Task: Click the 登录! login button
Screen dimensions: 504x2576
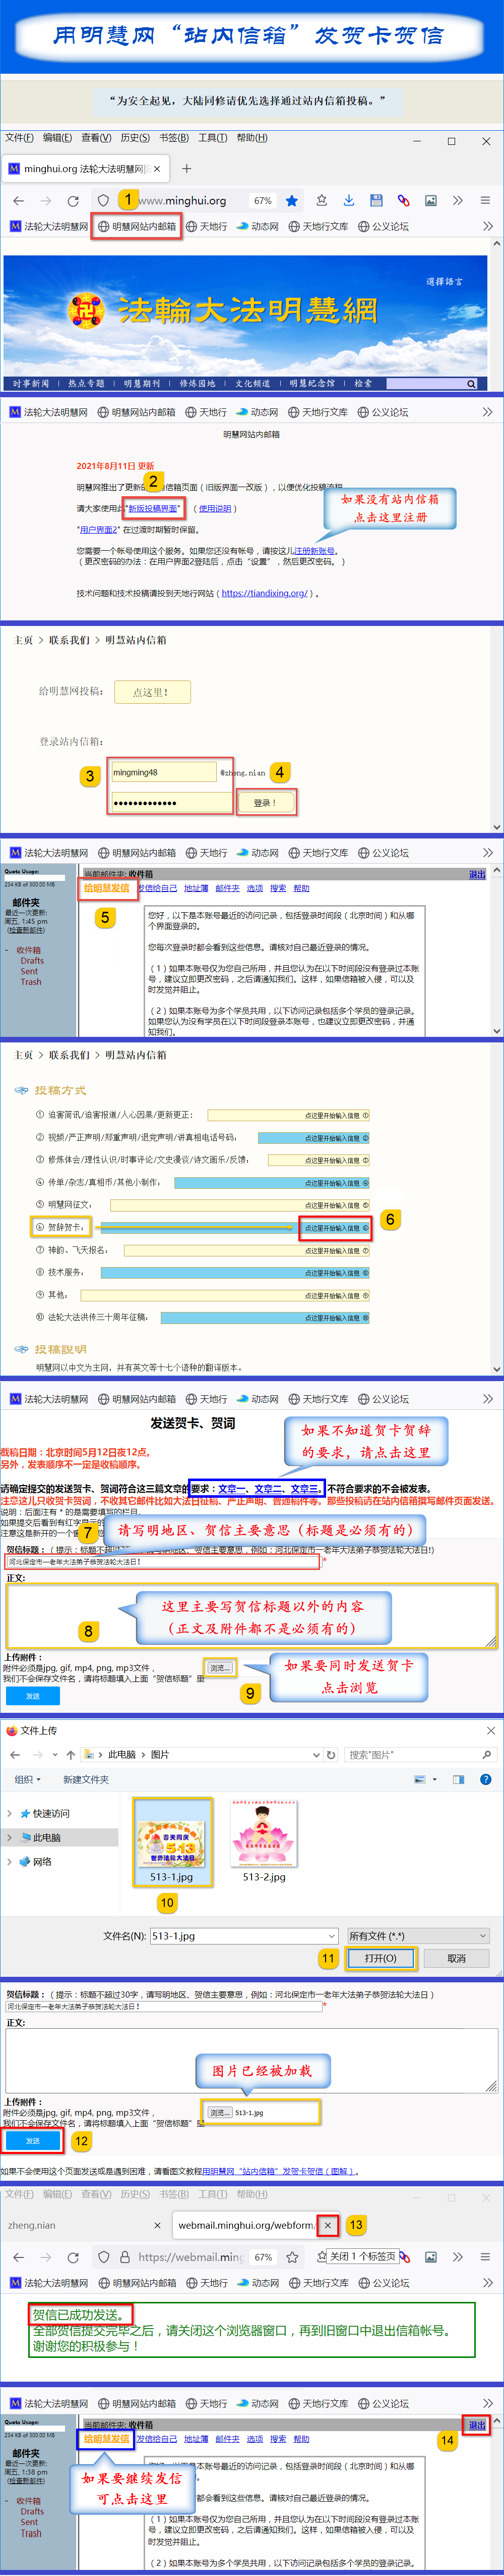Action: click(266, 803)
